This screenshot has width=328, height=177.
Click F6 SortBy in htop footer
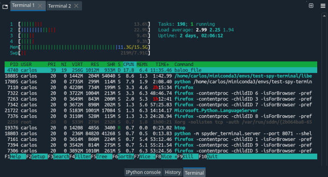[x=123, y=156]
